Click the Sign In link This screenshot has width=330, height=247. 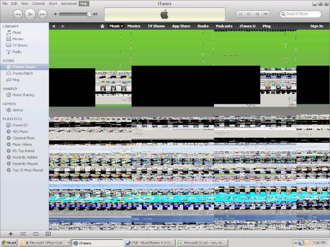pyautogui.click(x=317, y=26)
